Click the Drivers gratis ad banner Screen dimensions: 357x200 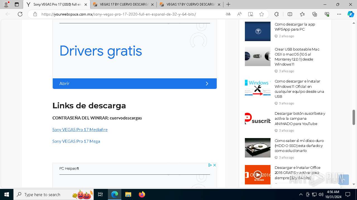pyautogui.click(x=101, y=51)
